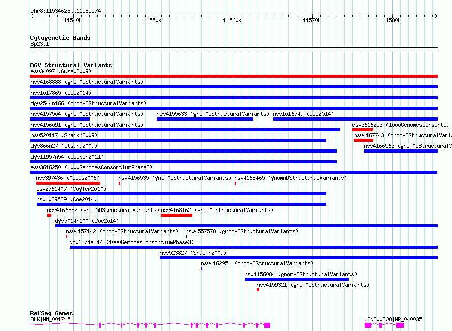452x331 pixels.
Task: Click the ruler's left arrow end
Action: coord(31,16)
